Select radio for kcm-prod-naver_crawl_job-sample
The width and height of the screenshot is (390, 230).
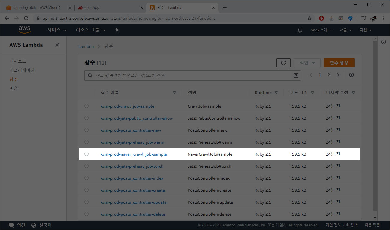[86, 154]
